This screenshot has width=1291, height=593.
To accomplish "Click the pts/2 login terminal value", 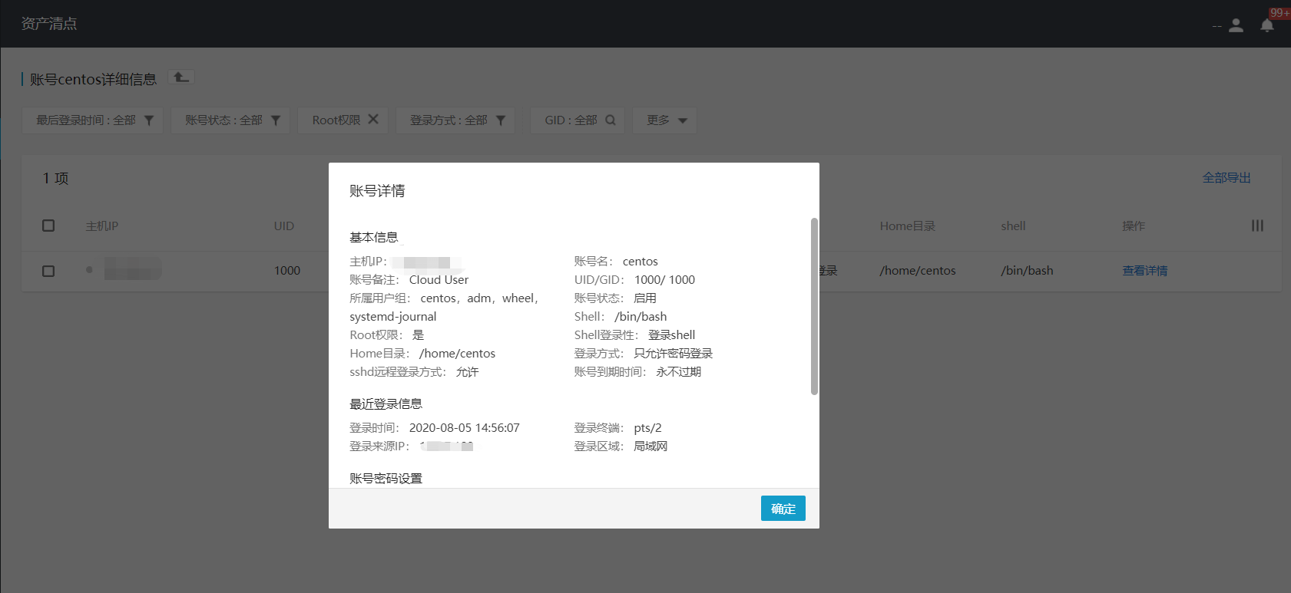I will click(x=647, y=428).
